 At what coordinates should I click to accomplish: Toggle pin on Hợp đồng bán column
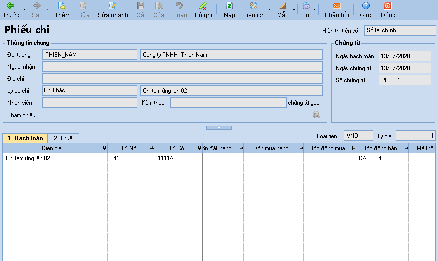[x=405, y=148]
